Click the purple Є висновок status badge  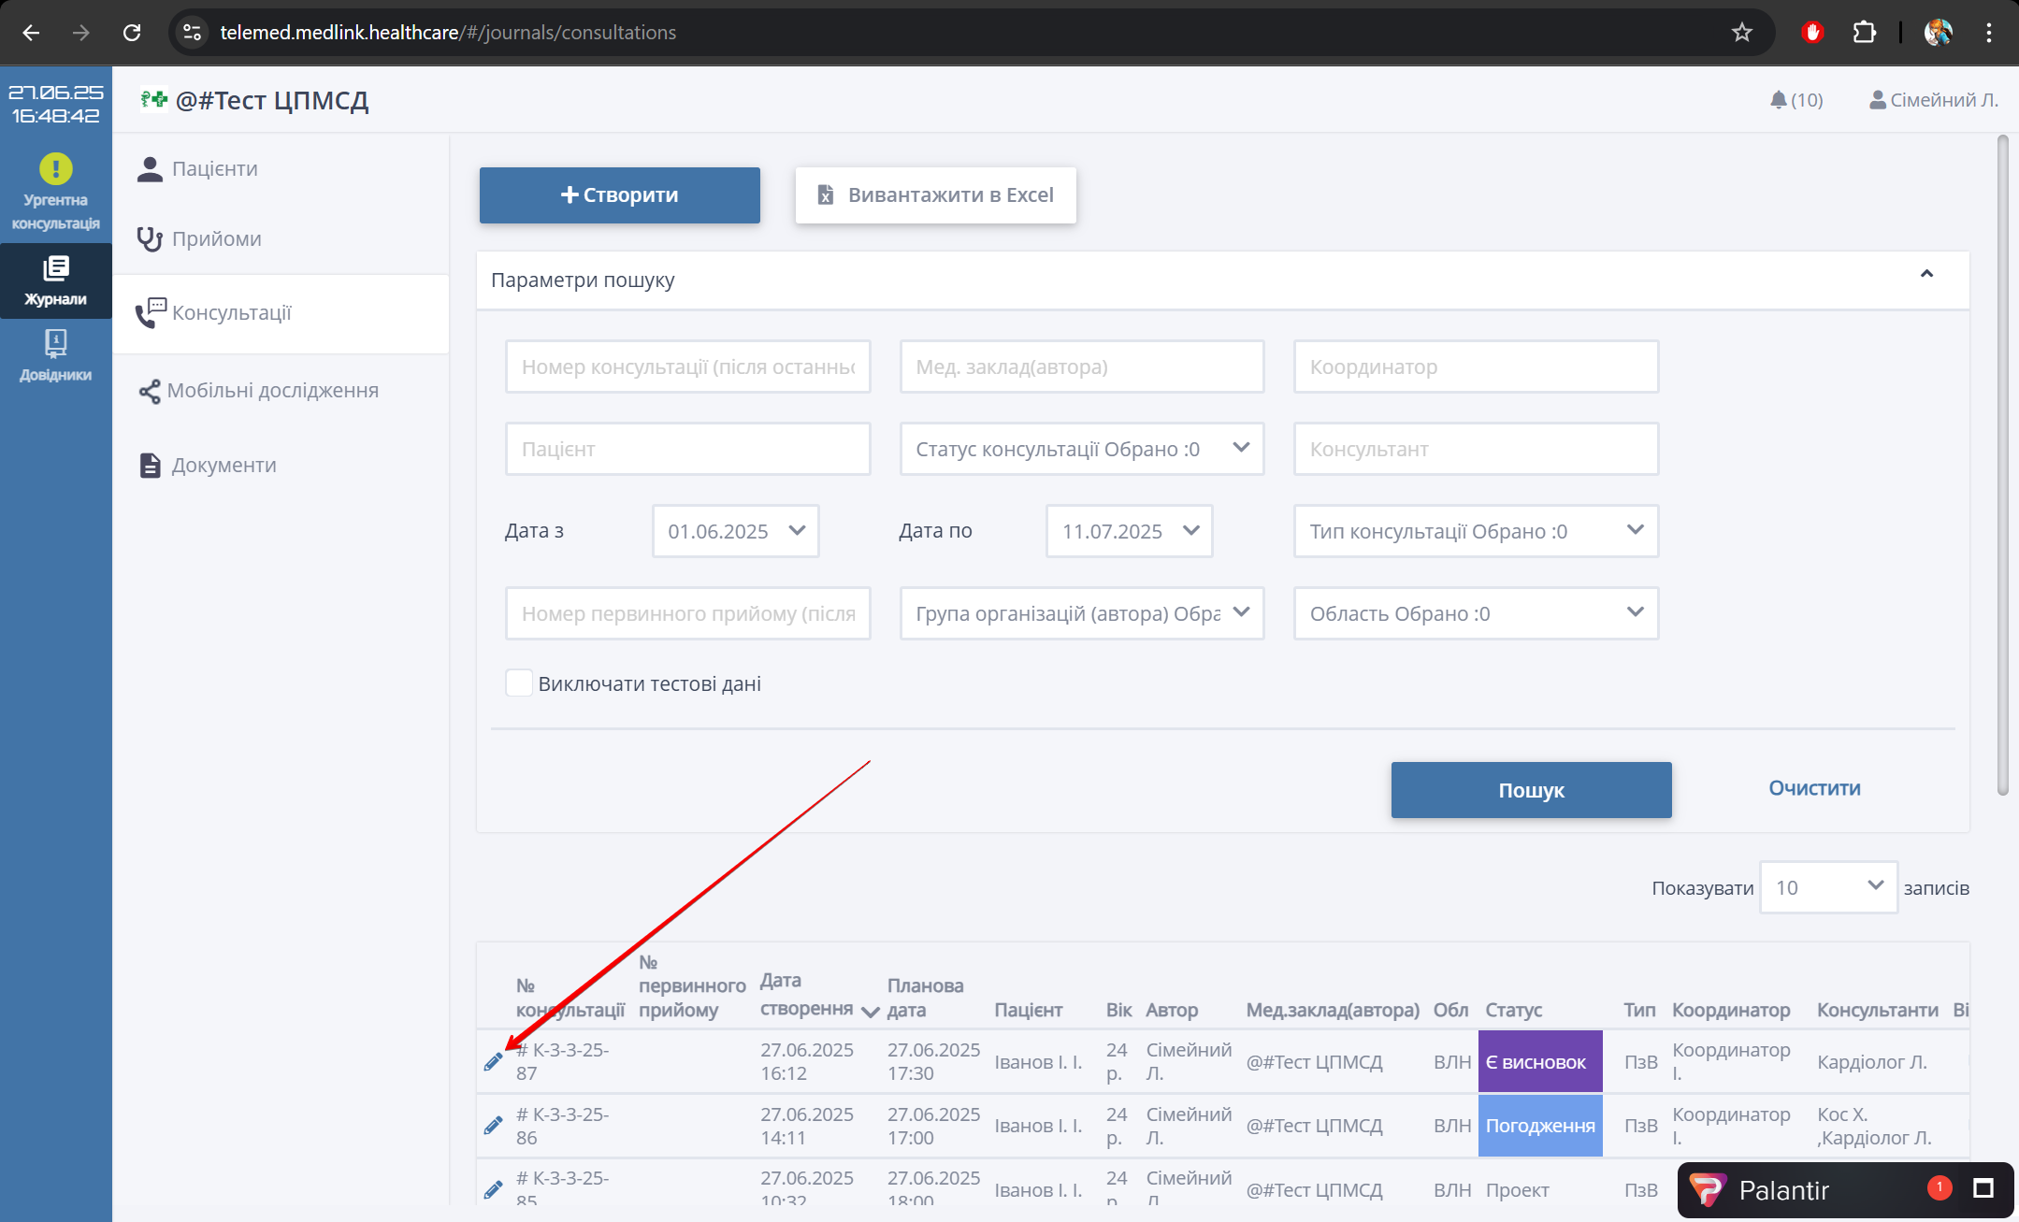point(1539,1061)
